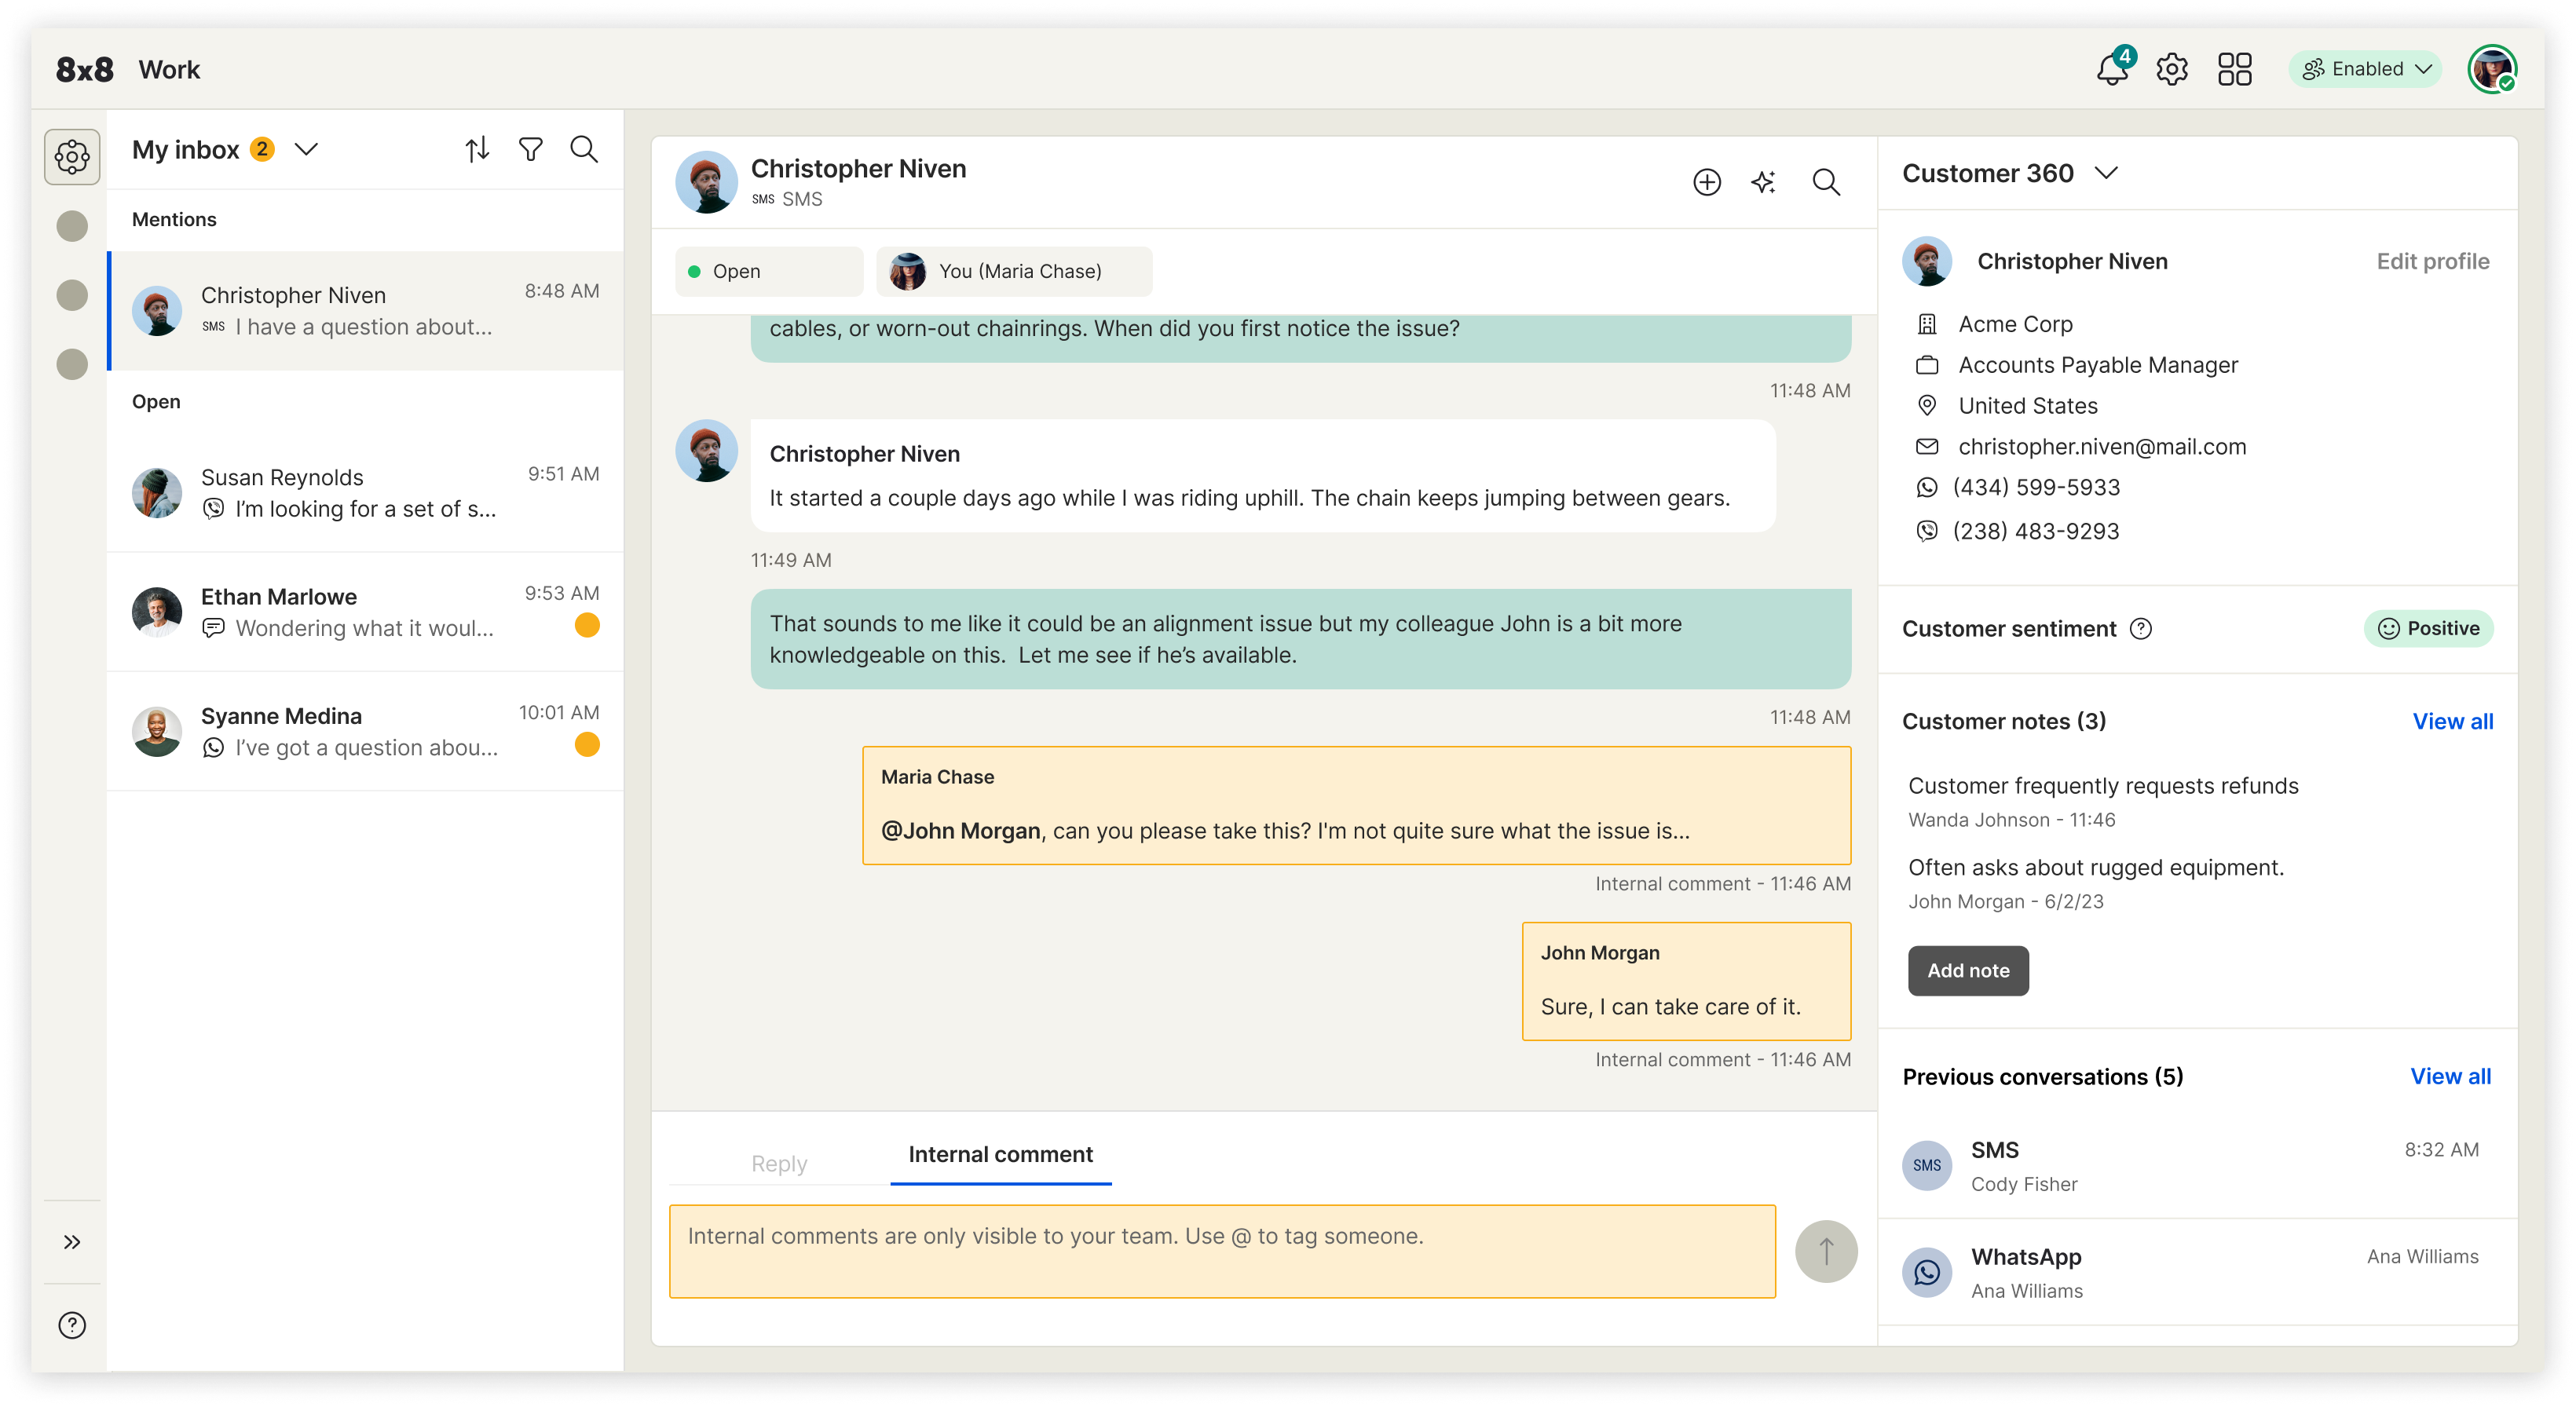Click the inbox search magnifier icon

pyautogui.click(x=583, y=149)
